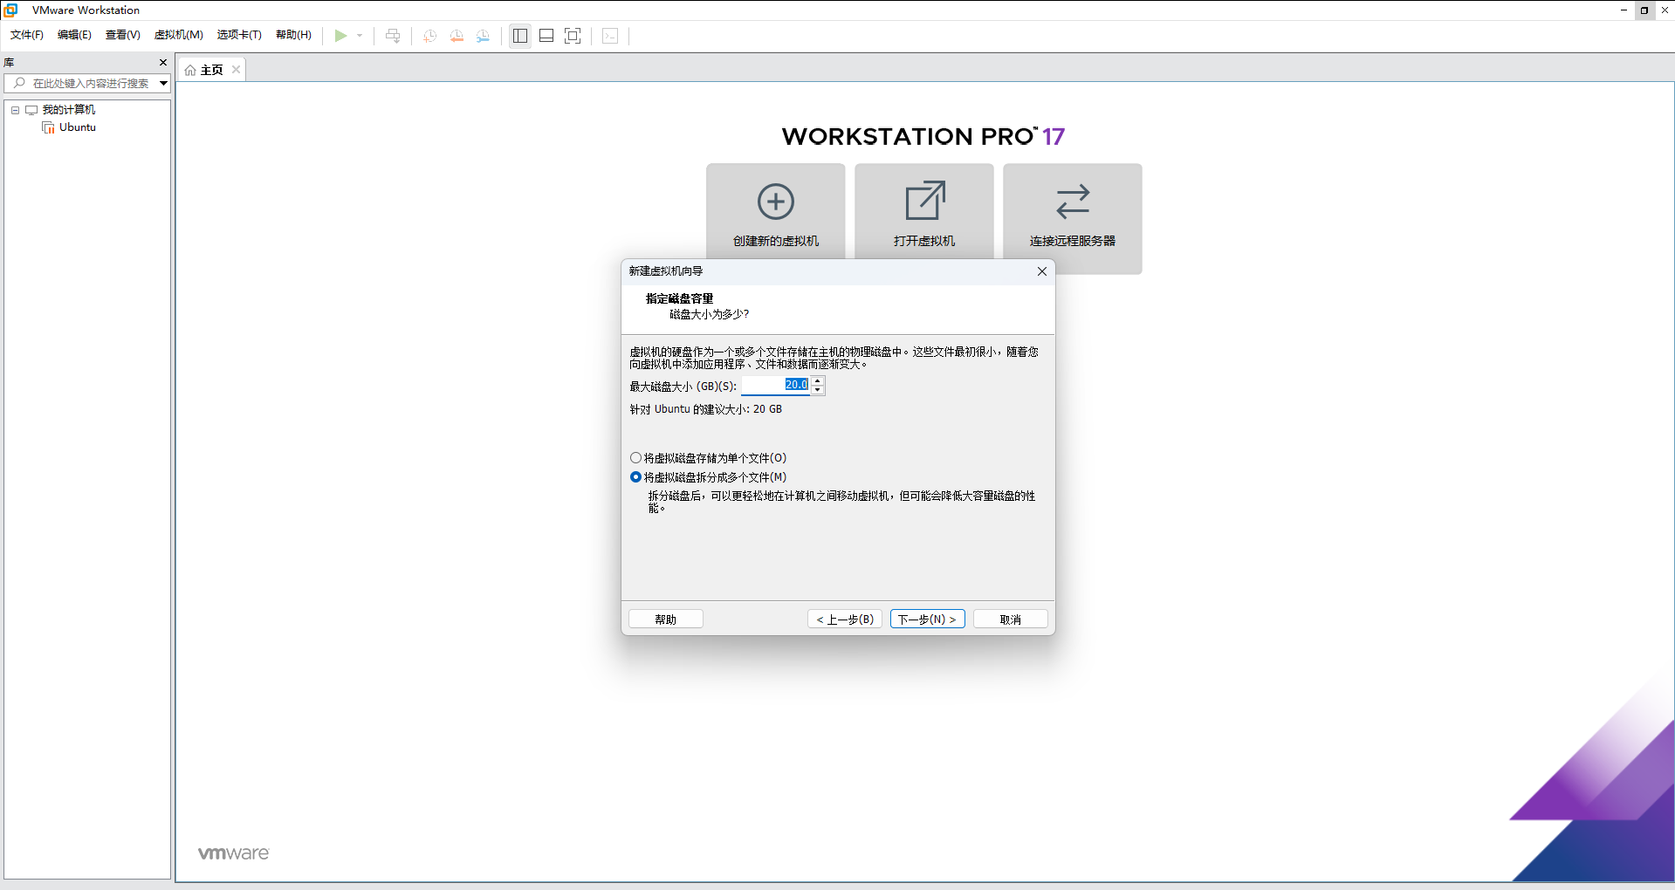Minimize the VMware Workstation window

click(1624, 10)
